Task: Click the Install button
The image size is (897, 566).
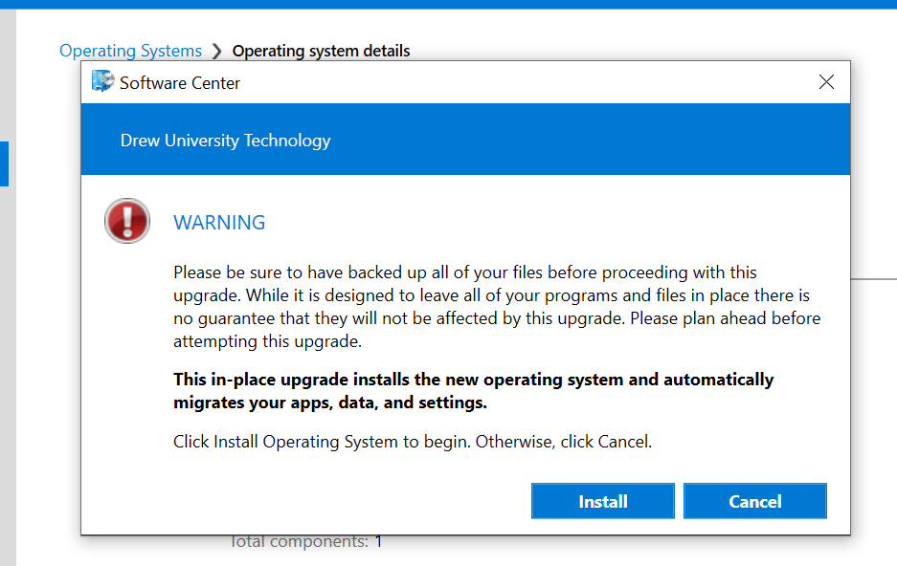Action: point(602,501)
